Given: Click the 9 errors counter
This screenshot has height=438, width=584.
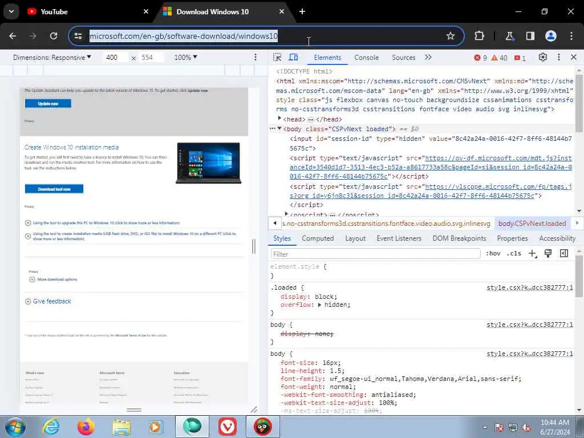Looking at the screenshot, I should click(x=480, y=58).
